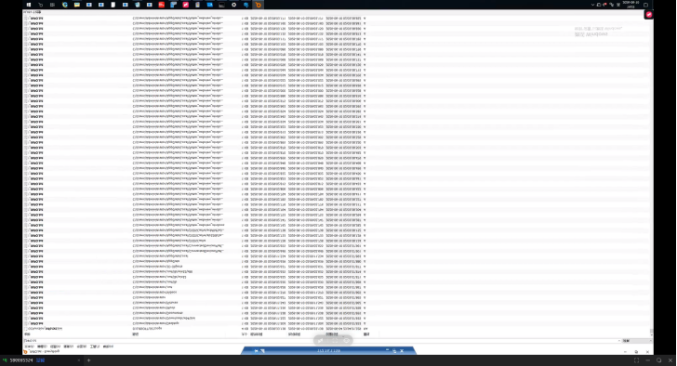This screenshot has width=677, height=366.
Task: Open the black terminal taskbar icon
Action: click(221, 5)
